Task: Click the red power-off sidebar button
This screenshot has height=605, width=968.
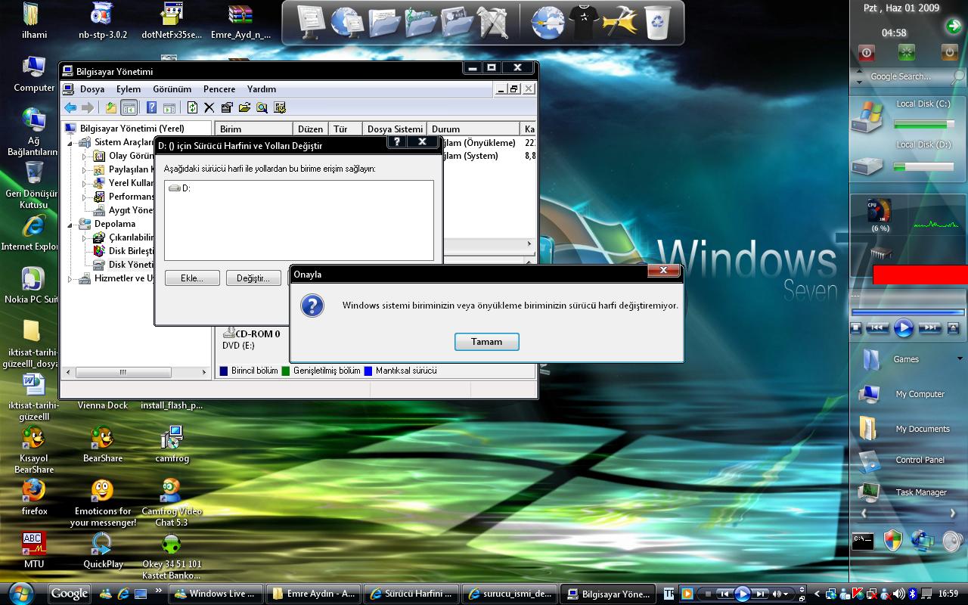Action: (x=867, y=53)
